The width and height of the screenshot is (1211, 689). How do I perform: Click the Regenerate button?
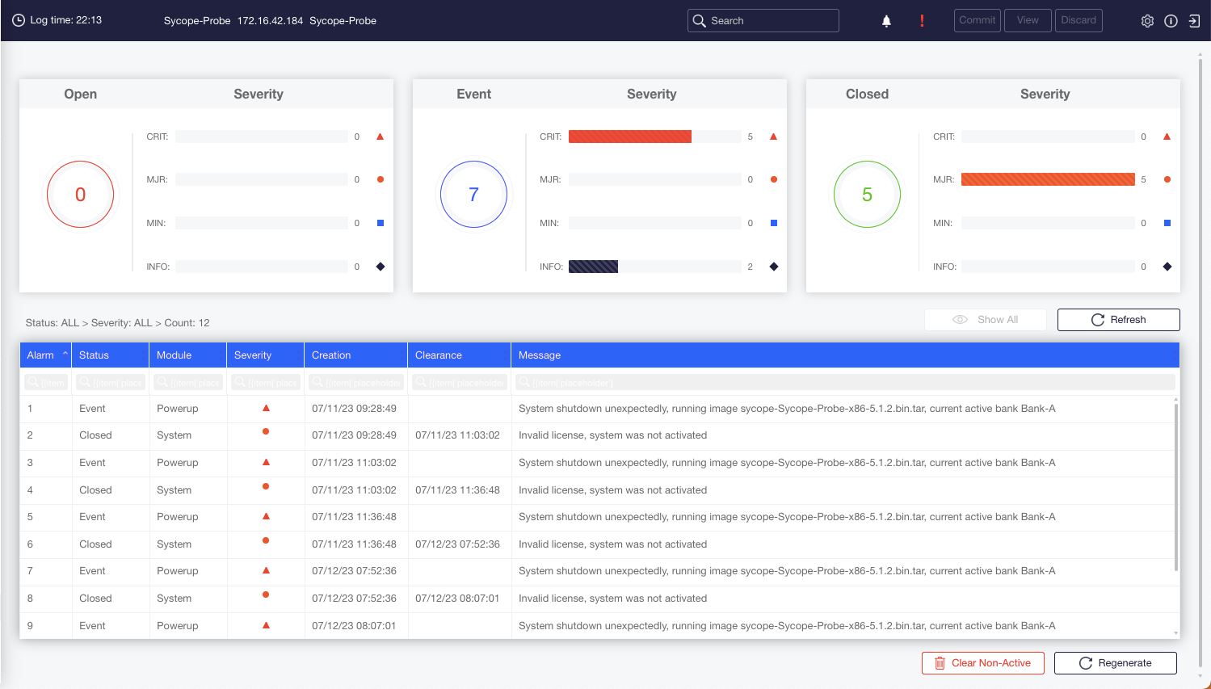pos(1115,663)
